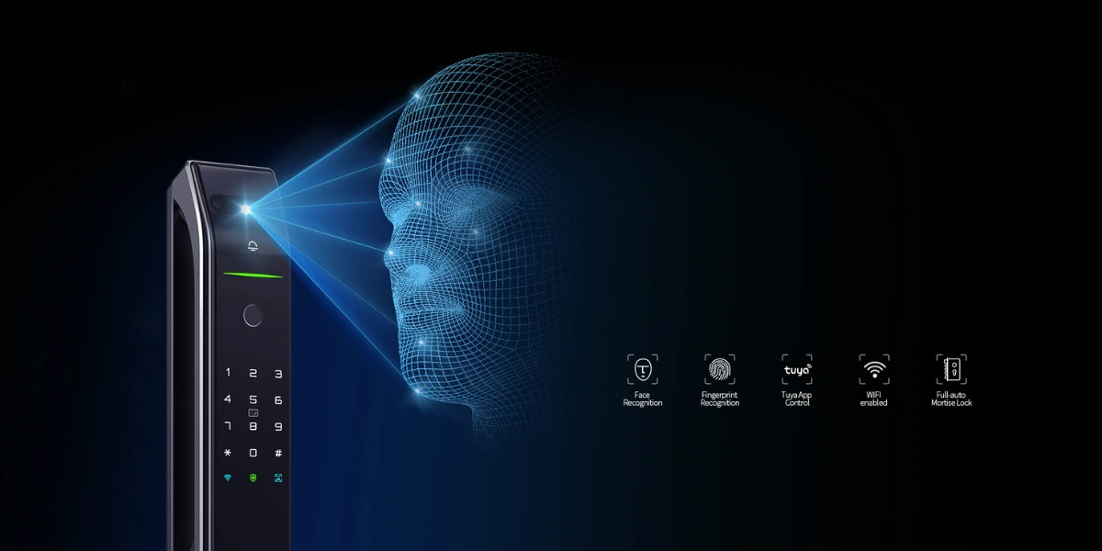Tap the round fingerprint sensor
1102x551 pixels.
pyautogui.click(x=253, y=317)
